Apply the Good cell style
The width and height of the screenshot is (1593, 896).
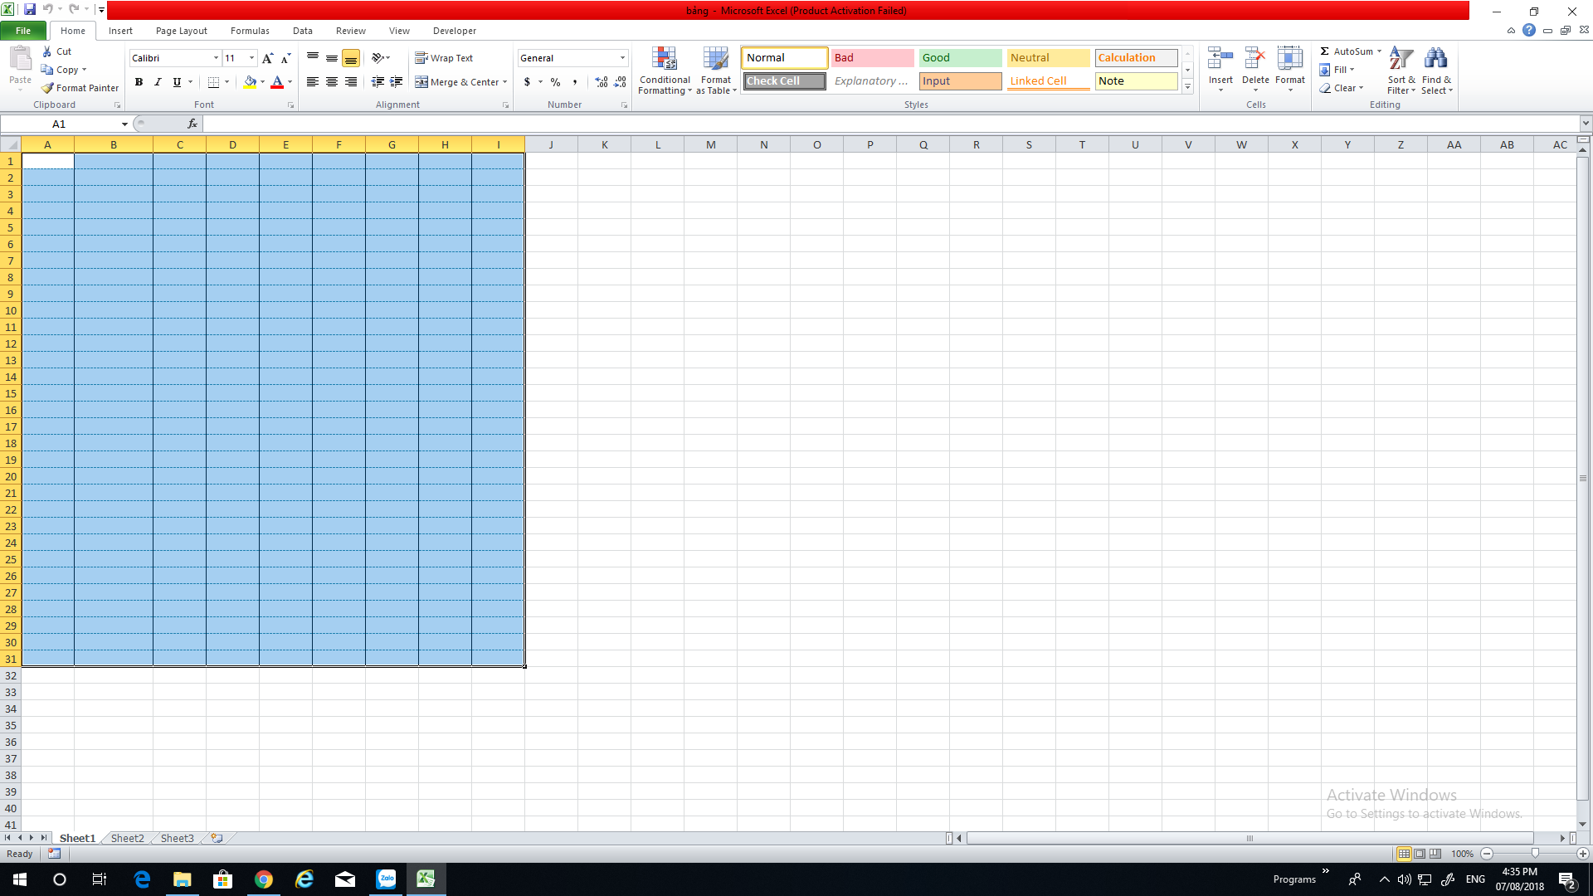(x=960, y=58)
